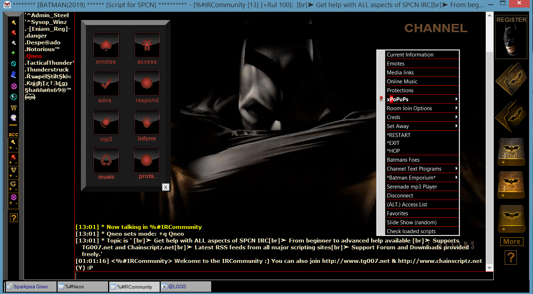
Task: Switch to %#IRCommunity channel tab
Action: [x=134, y=286]
